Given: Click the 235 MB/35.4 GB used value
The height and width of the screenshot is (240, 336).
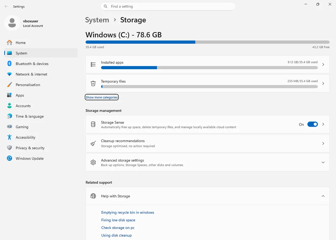Looking at the screenshot, I should point(303,81).
